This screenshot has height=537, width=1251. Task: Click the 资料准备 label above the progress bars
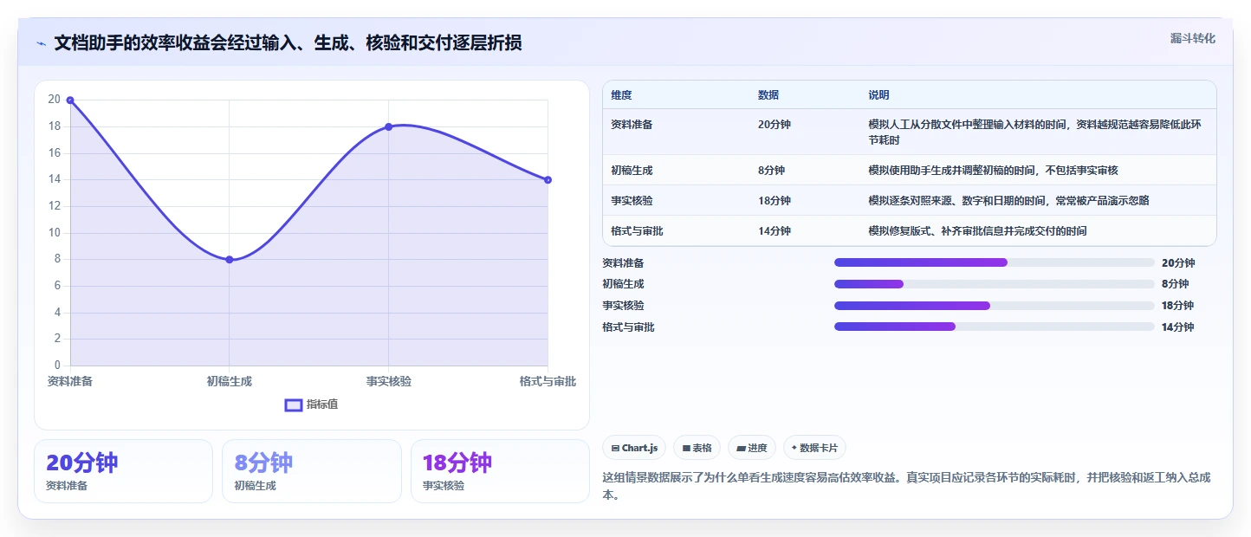pyautogui.click(x=623, y=262)
